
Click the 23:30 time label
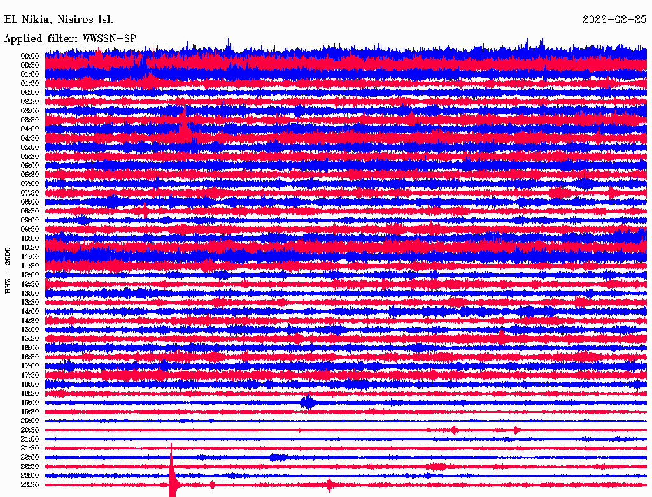[x=30, y=485]
